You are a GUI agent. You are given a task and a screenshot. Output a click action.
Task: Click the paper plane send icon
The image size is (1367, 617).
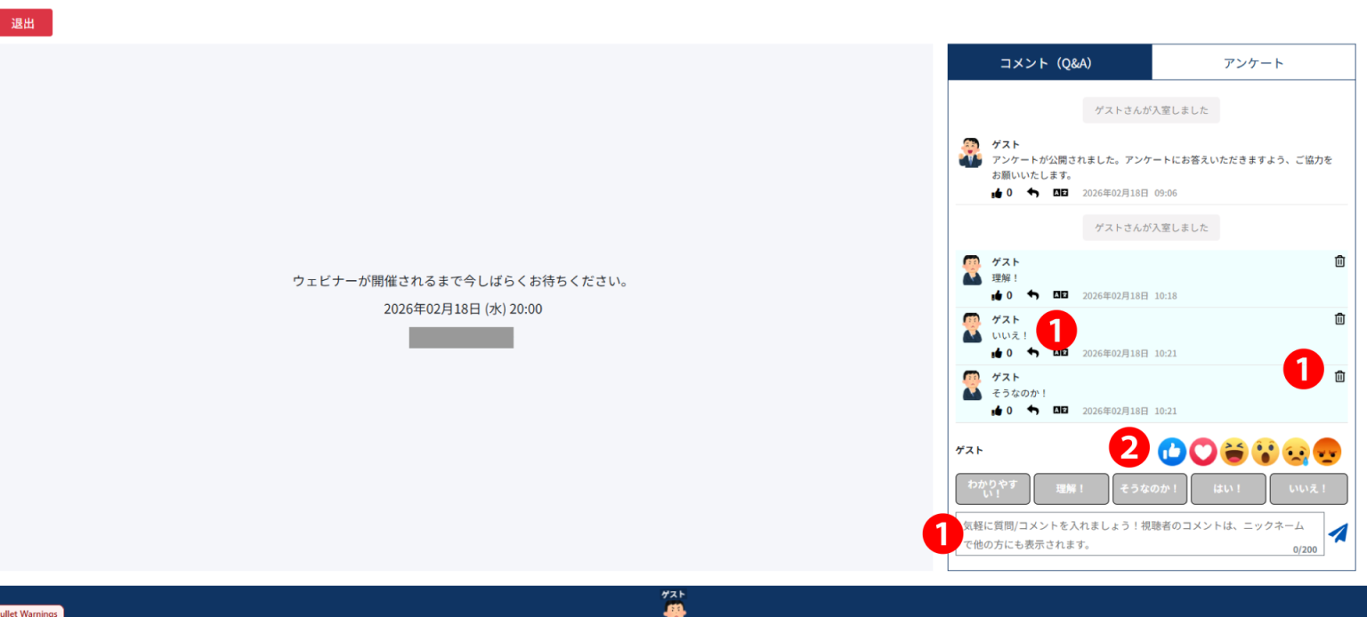tap(1338, 533)
